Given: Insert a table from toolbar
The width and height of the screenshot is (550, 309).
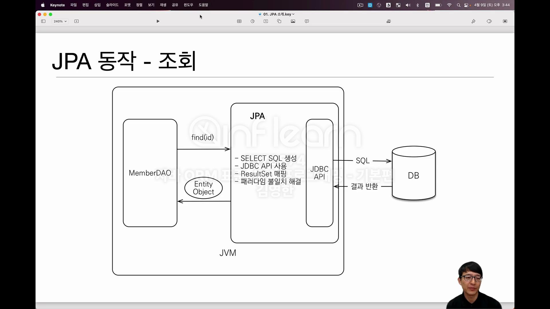Looking at the screenshot, I should (239, 21).
